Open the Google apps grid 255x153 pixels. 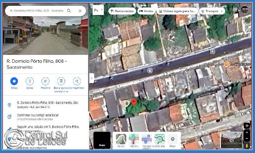point(235,10)
